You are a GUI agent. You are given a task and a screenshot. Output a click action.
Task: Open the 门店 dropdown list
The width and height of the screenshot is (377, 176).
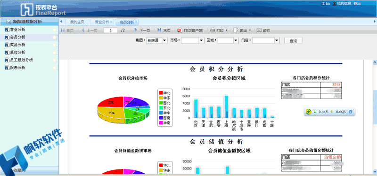pyautogui.click(x=277, y=40)
